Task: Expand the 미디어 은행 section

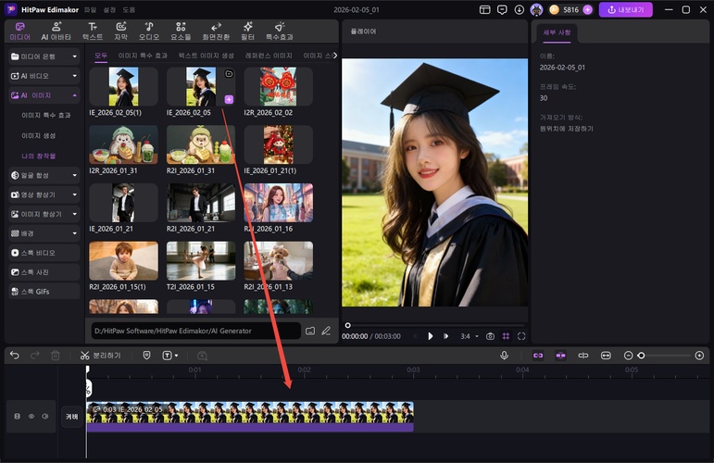Action: pyautogui.click(x=44, y=56)
